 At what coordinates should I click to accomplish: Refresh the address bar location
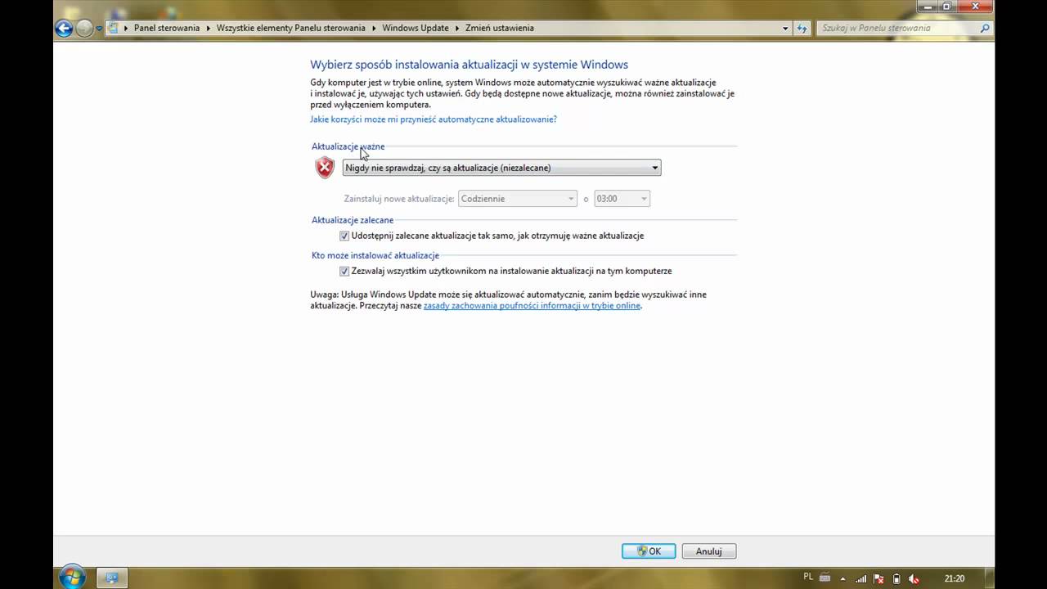[x=802, y=28]
